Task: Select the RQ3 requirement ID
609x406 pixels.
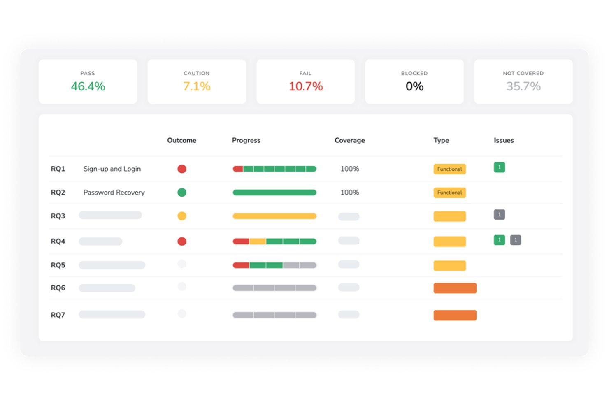Action: coord(58,216)
